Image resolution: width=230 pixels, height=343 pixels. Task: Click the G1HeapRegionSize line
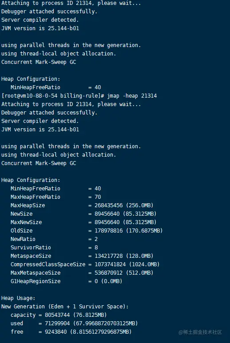tap(66, 281)
